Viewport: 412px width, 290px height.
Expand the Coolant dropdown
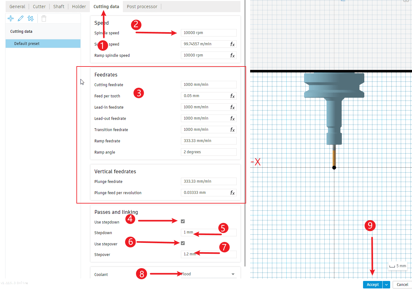click(x=233, y=274)
